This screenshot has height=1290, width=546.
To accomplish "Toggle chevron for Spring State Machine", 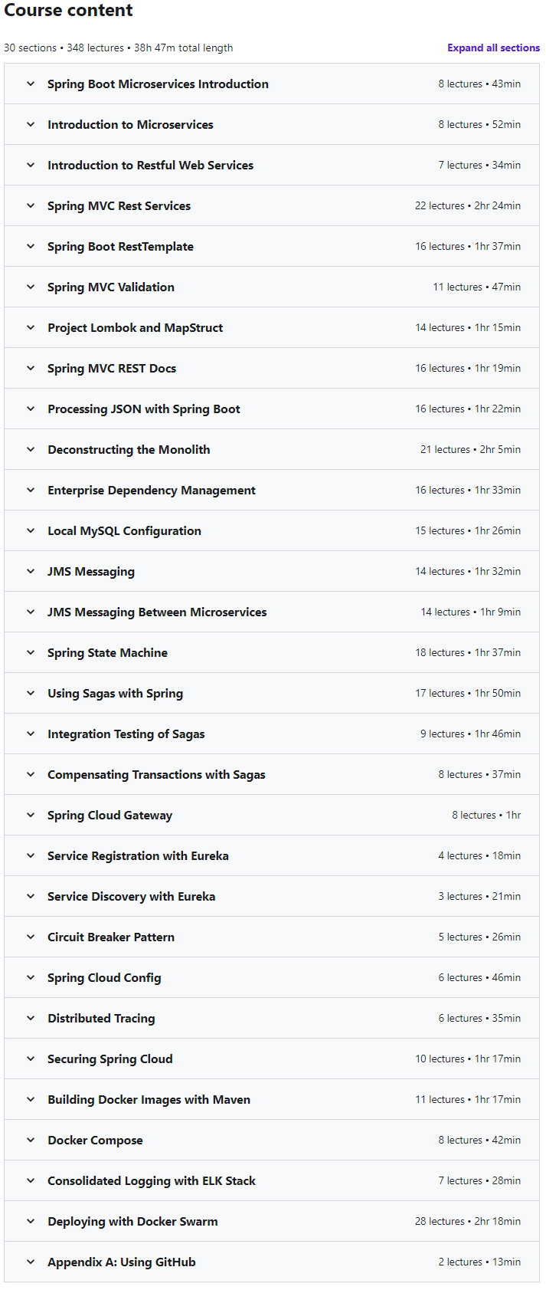I will 31,652.
